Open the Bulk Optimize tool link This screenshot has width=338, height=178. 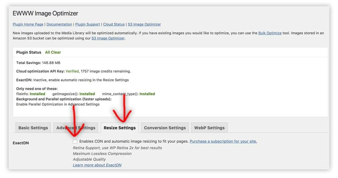coord(270,33)
